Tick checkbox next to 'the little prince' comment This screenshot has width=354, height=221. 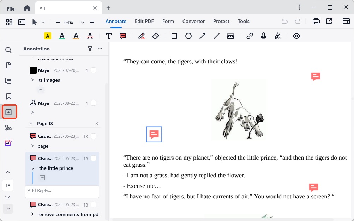[x=94, y=159]
